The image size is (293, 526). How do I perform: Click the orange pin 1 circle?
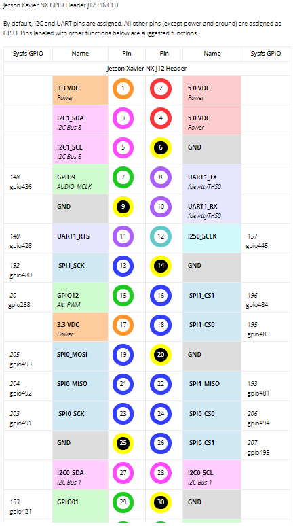click(x=123, y=88)
